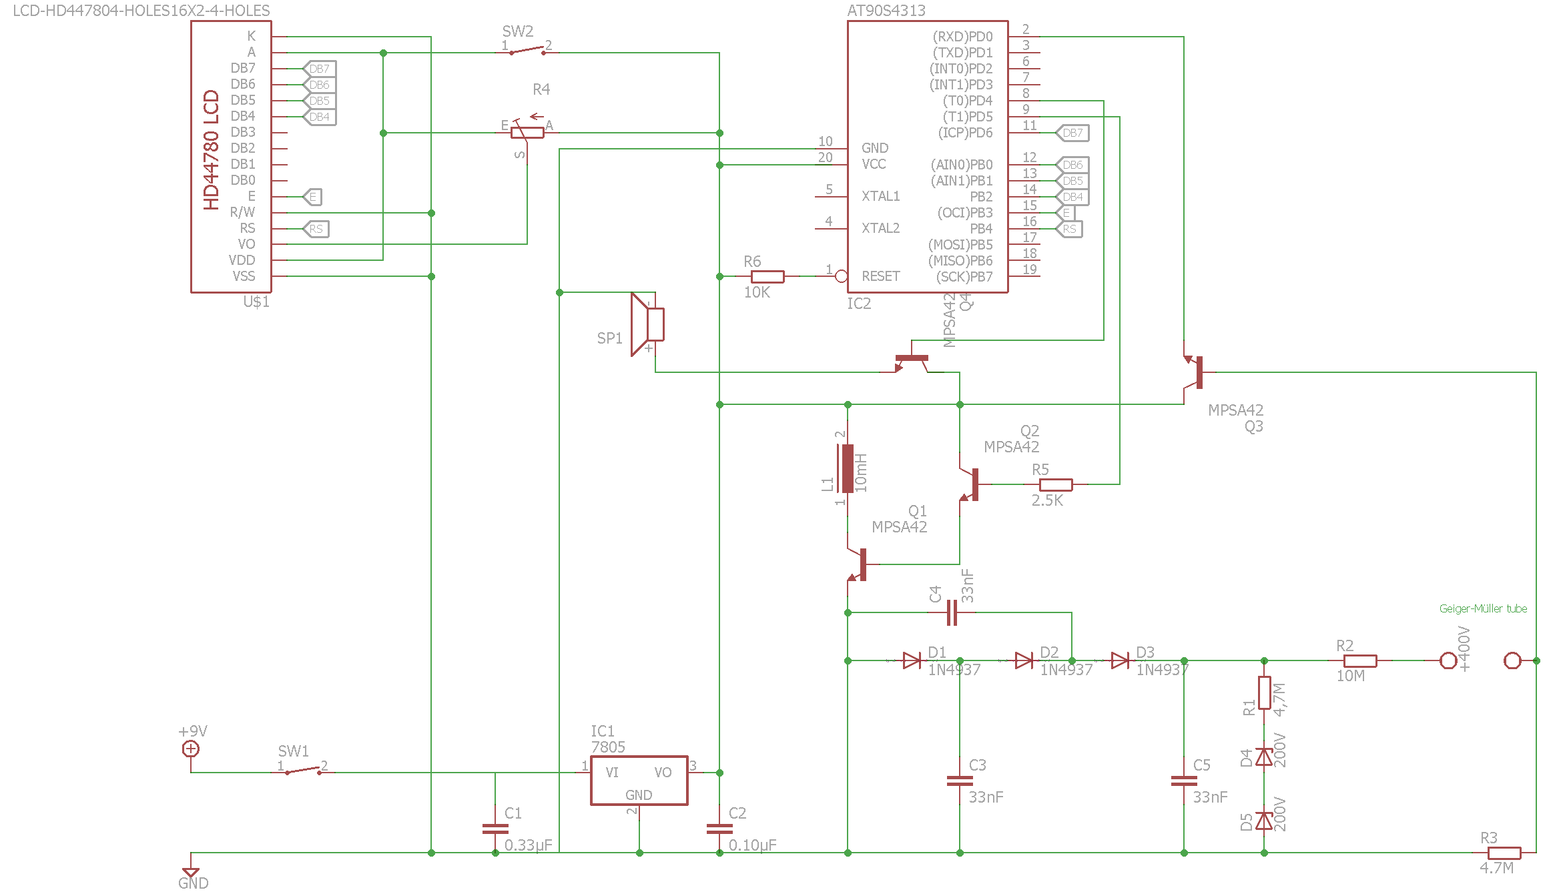Image resolution: width=1565 pixels, height=894 pixels.
Task: Click the (SCK)PB7 pin label
Action: pyautogui.click(x=964, y=277)
